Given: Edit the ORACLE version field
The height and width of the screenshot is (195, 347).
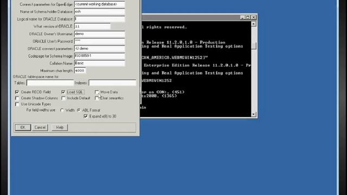Looking at the screenshot, I should pyautogui.click(x=92, y=27).
